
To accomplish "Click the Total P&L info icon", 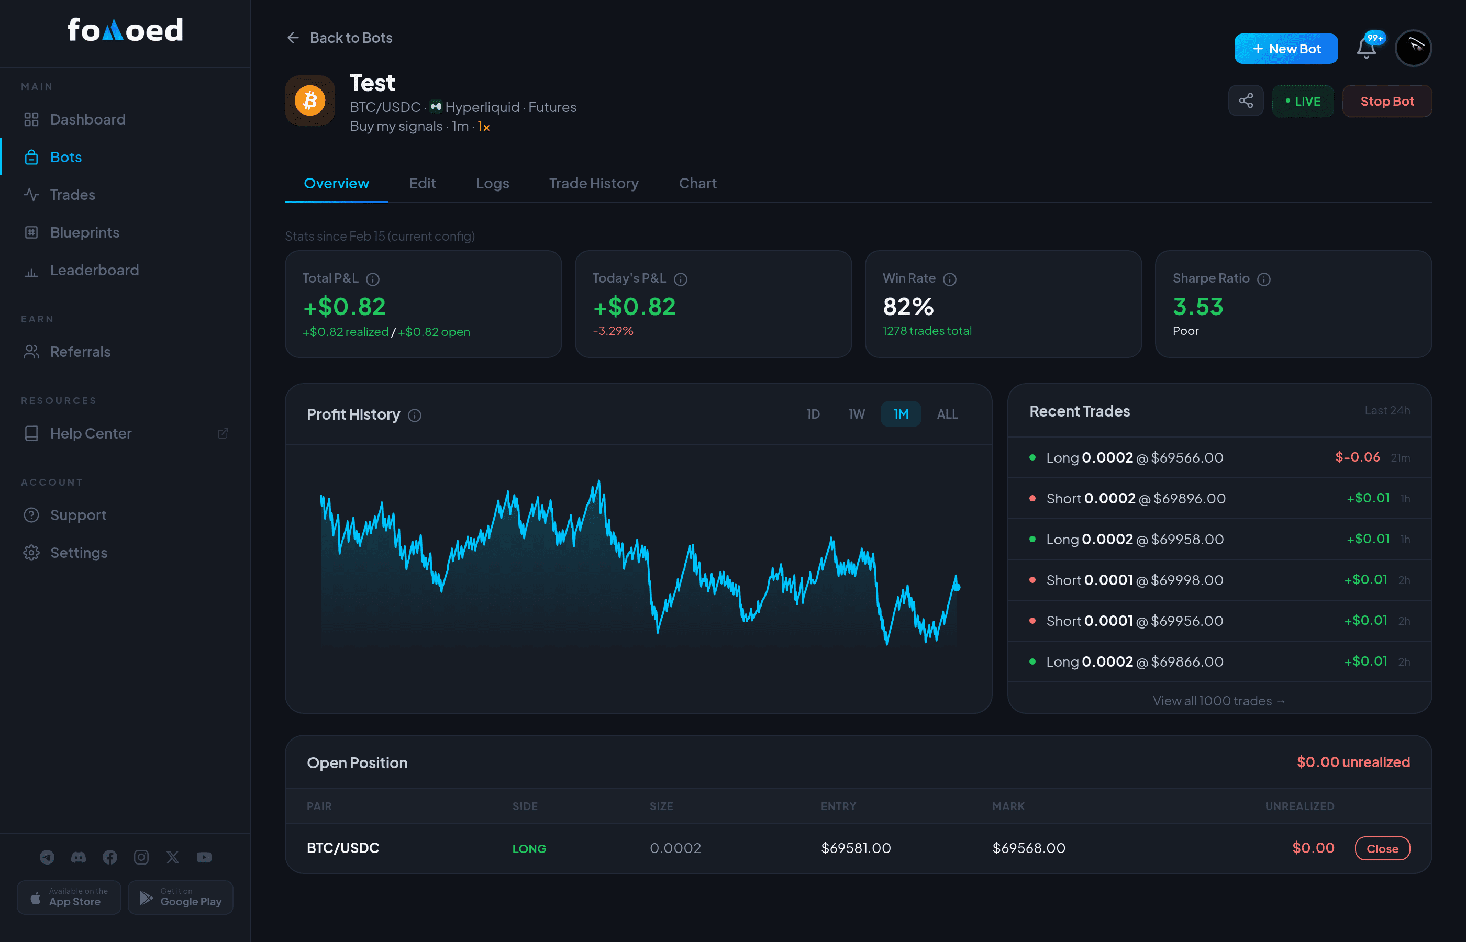I will (x=373, y=279).
